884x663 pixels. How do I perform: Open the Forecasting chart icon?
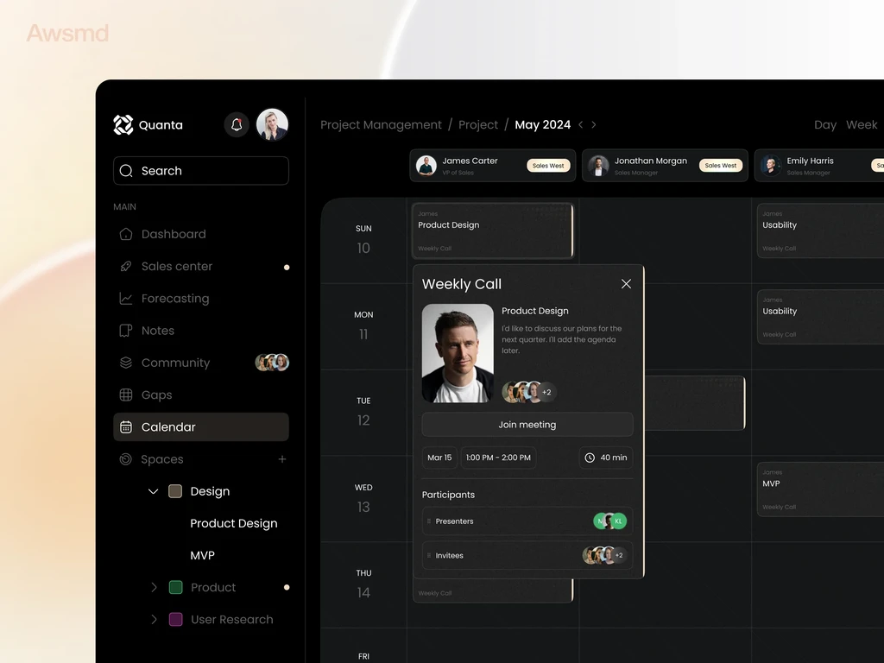coord(126,298)
